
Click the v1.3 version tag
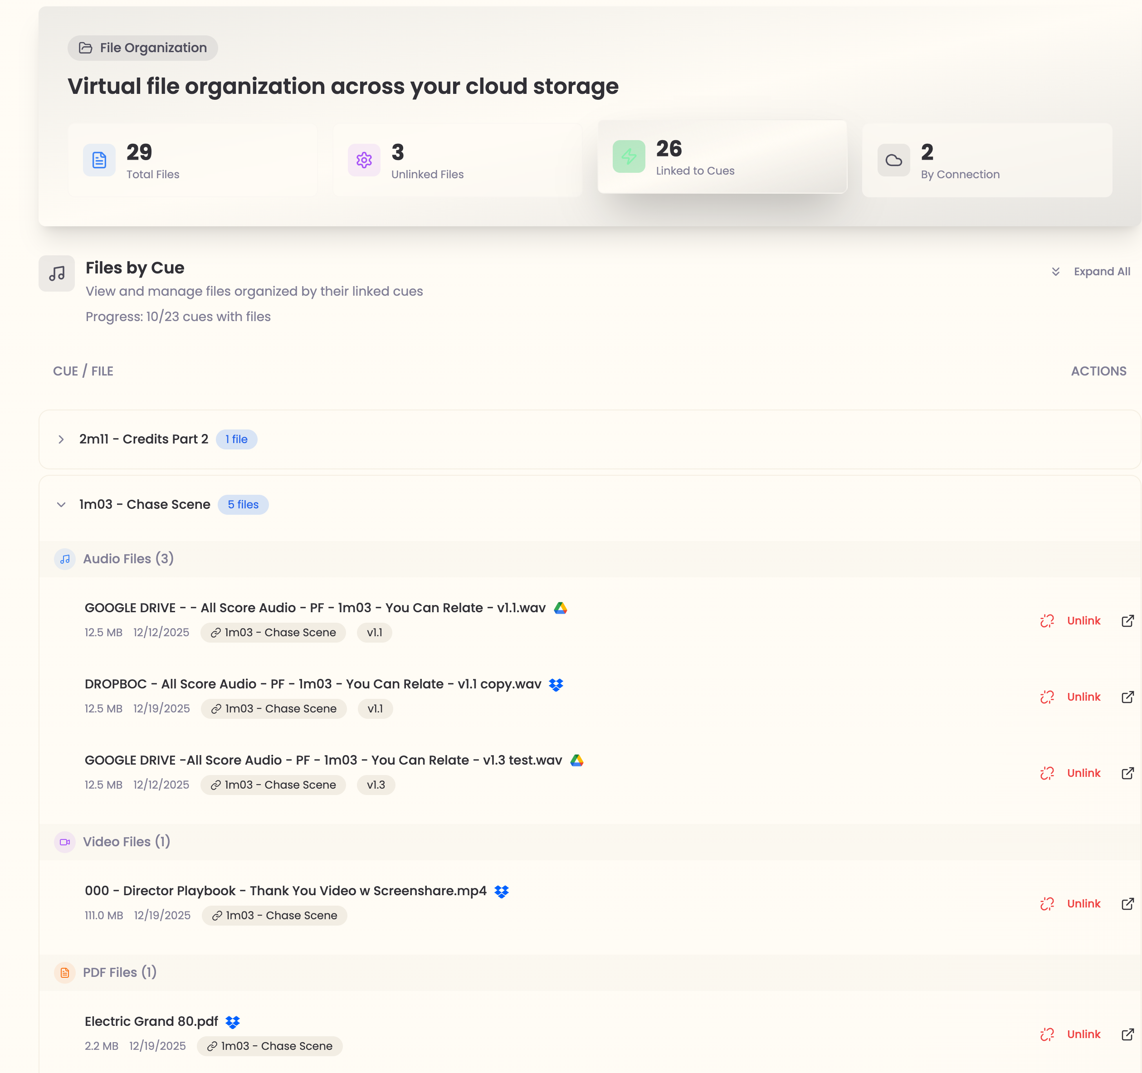[376, 785]
